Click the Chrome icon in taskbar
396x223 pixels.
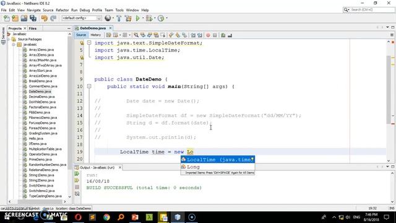click(x=106, y=217)
